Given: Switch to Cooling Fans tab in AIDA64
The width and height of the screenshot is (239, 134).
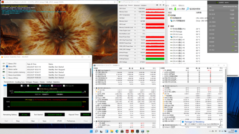Looking at the screenshot, I should point(20,82).
